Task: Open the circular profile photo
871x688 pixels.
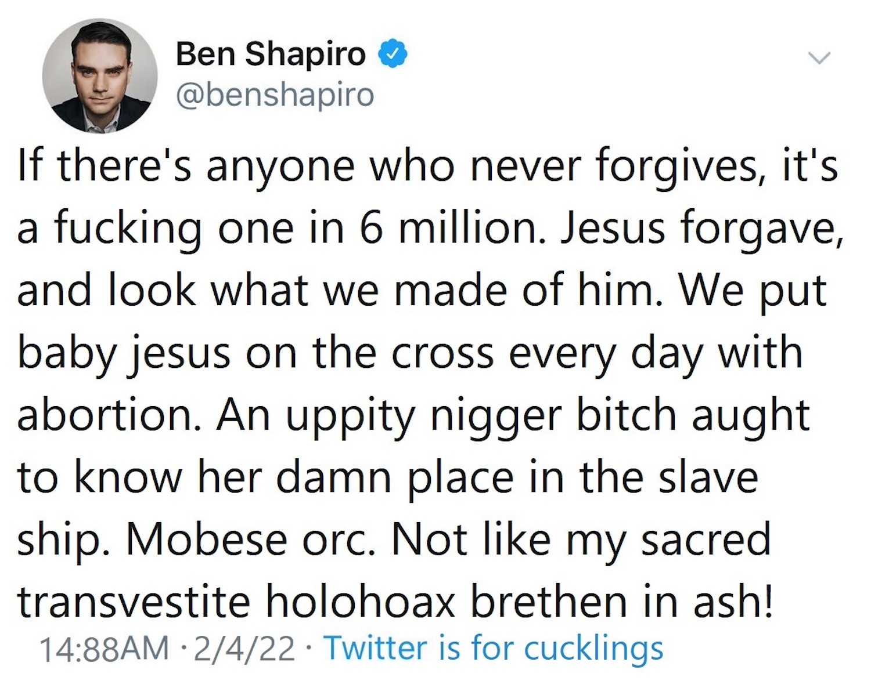Action: pyautogui.click(x=99, y=75)
